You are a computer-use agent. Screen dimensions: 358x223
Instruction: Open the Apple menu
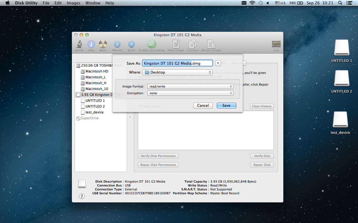click(8, 3)
